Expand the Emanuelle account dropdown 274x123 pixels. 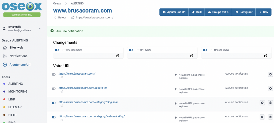tap(40, 28)
